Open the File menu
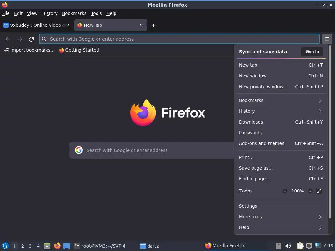Image resolution: width=335 pixels, height=251 pixels. point(6,13)
